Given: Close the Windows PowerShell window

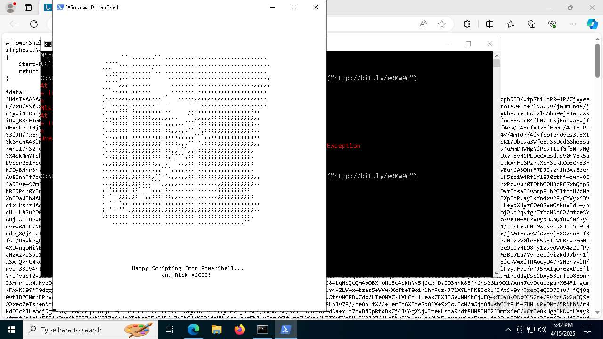Looking at the screenshot, I should 316,7.
